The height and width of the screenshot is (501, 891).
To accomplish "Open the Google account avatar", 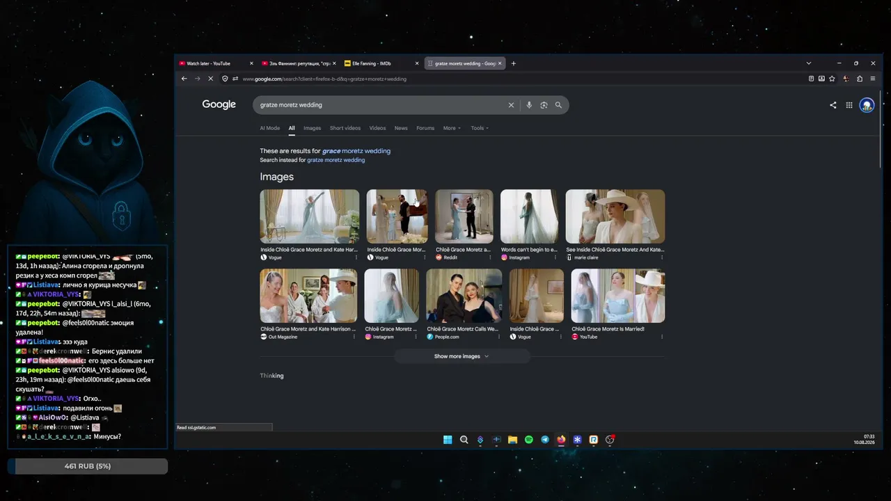I will (x=867, y=105).
